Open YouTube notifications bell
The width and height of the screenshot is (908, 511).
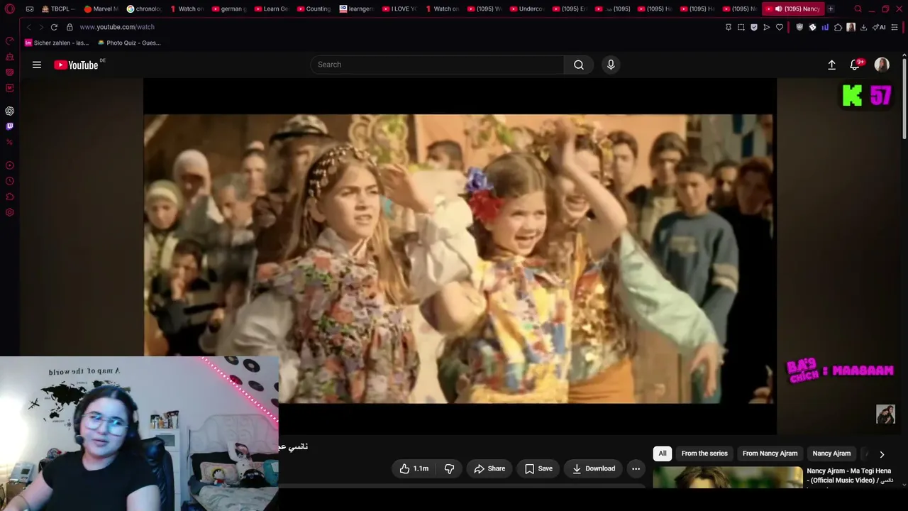855,65
